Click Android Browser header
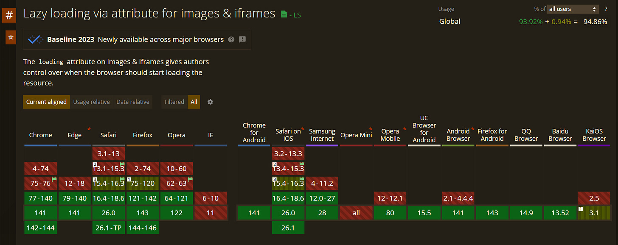Image resolution: width=618 pixels, height=245 pixels. (458, 135)
